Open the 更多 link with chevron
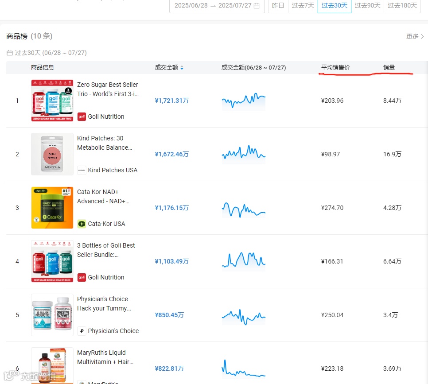The width and height of the screenshot is (428, 384). click(x=415, y=36)
